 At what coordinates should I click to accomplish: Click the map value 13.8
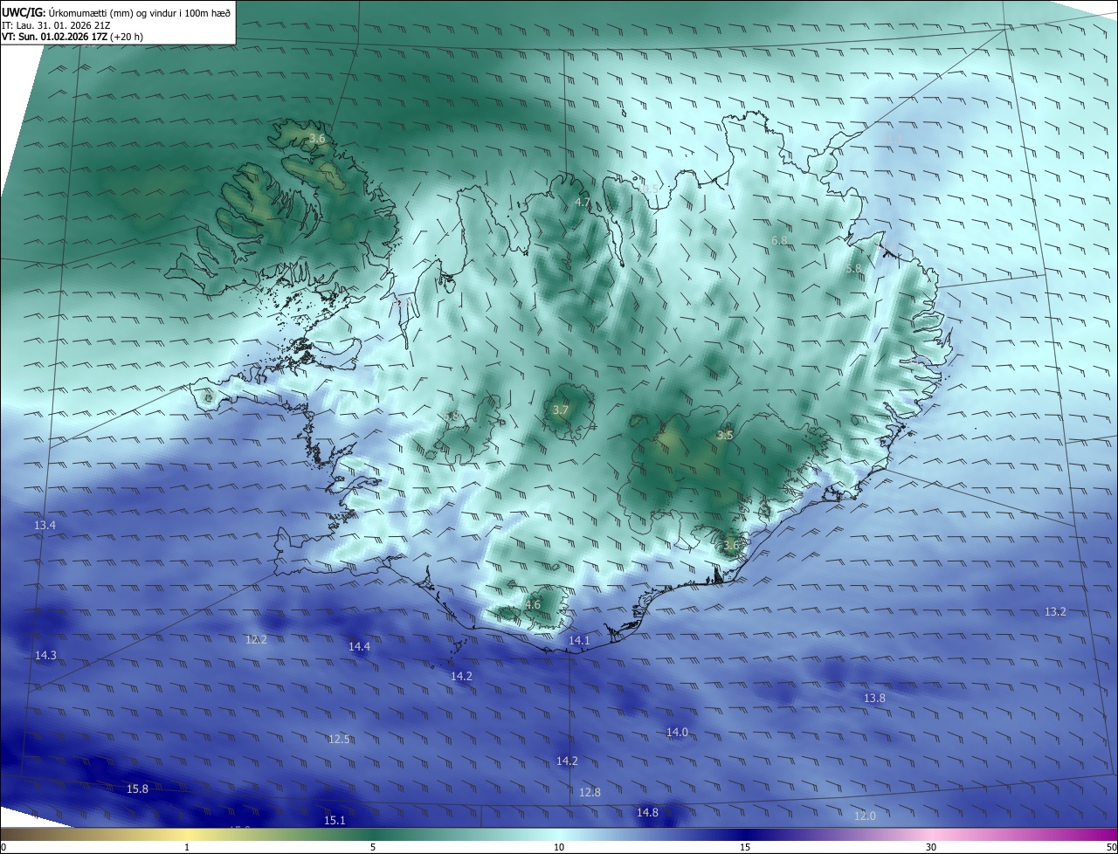(x=874, y=698)
